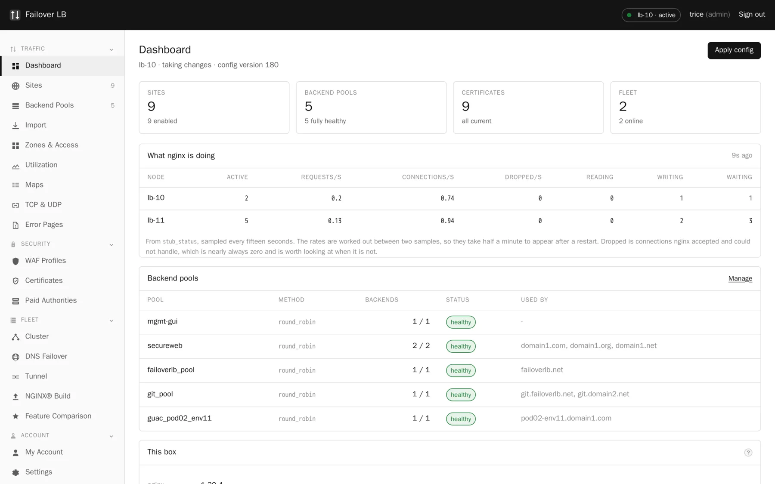Image resolution: width=775 pixels, height=484 pixels.
Task: Click the Backend Pools count badge 5
Action: click(112, 105)
